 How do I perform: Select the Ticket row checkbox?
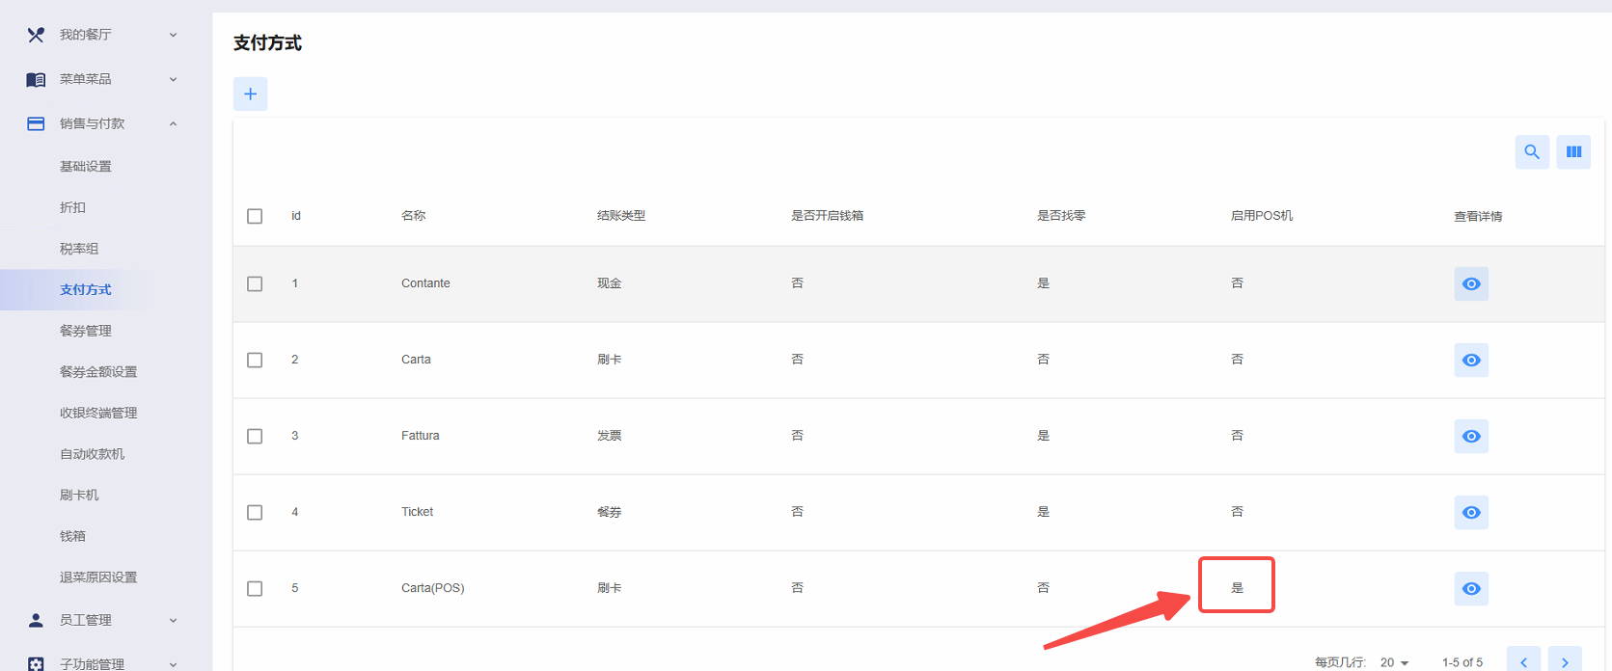coord(255,512)
